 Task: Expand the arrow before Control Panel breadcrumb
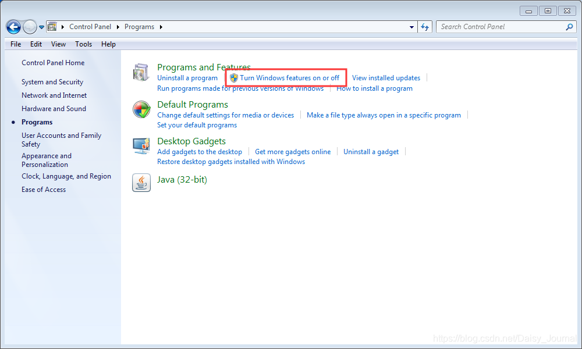click(63, 27)
